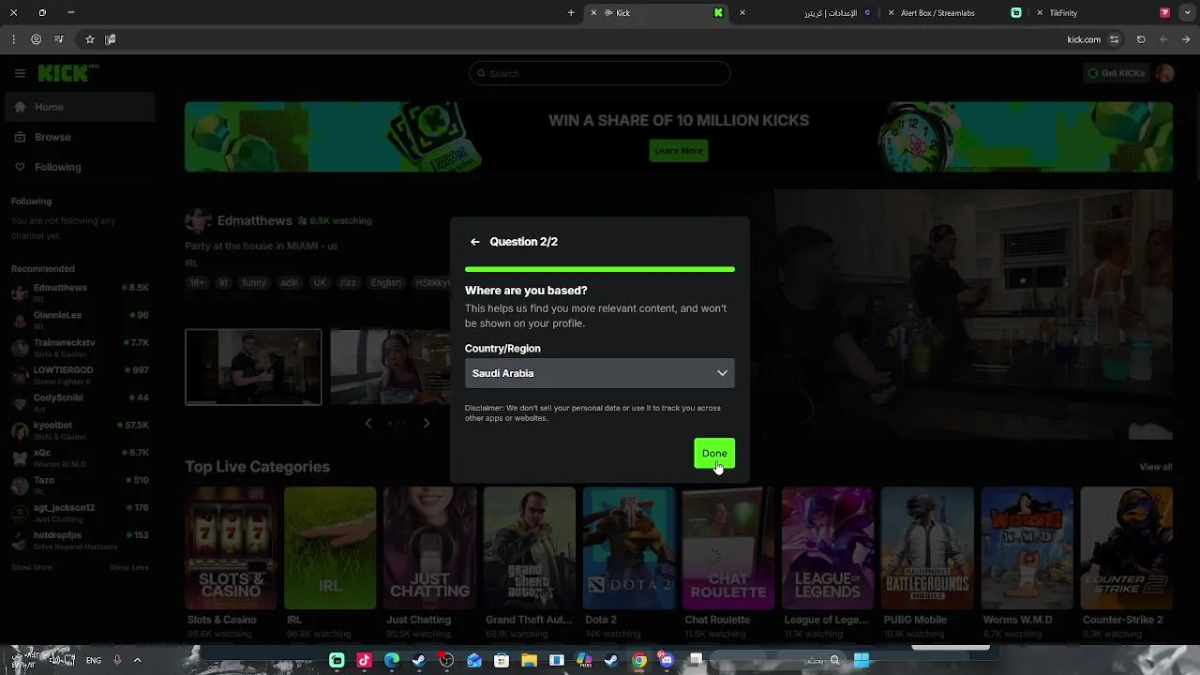Open recommended channel xQc
This screenshot has height=675, width=1200.
click(x=79, y=457)
